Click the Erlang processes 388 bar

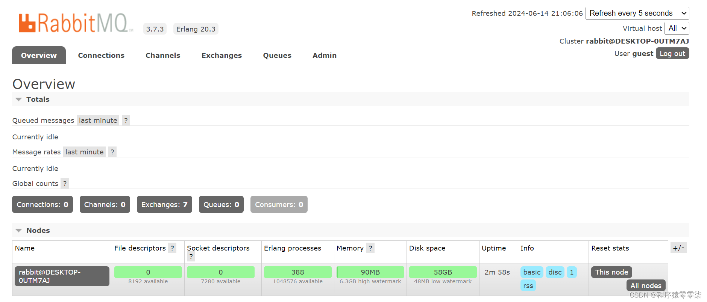click(298, 272)
